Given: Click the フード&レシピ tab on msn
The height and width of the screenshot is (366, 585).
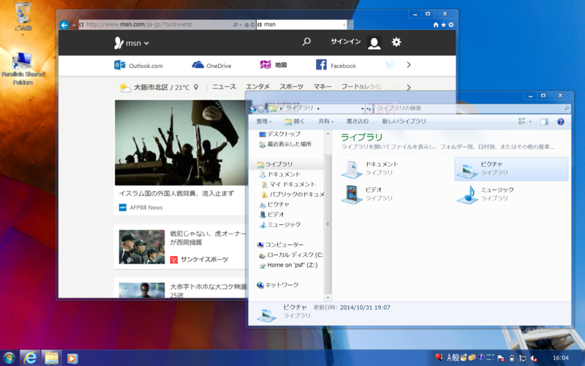Looking at the screenshot, I should 361,86.
